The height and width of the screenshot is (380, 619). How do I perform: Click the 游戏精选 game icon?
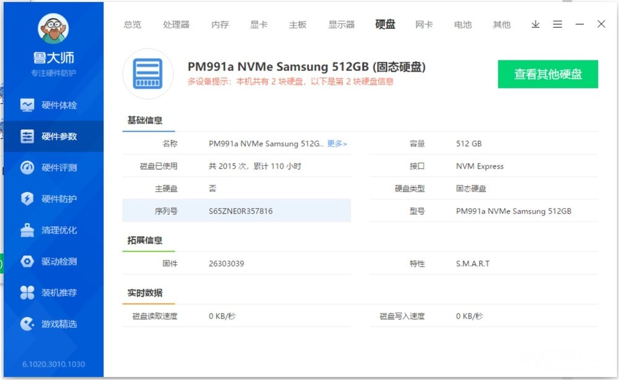point(27,324)
